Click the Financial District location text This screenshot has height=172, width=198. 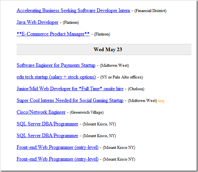(150, 11)
